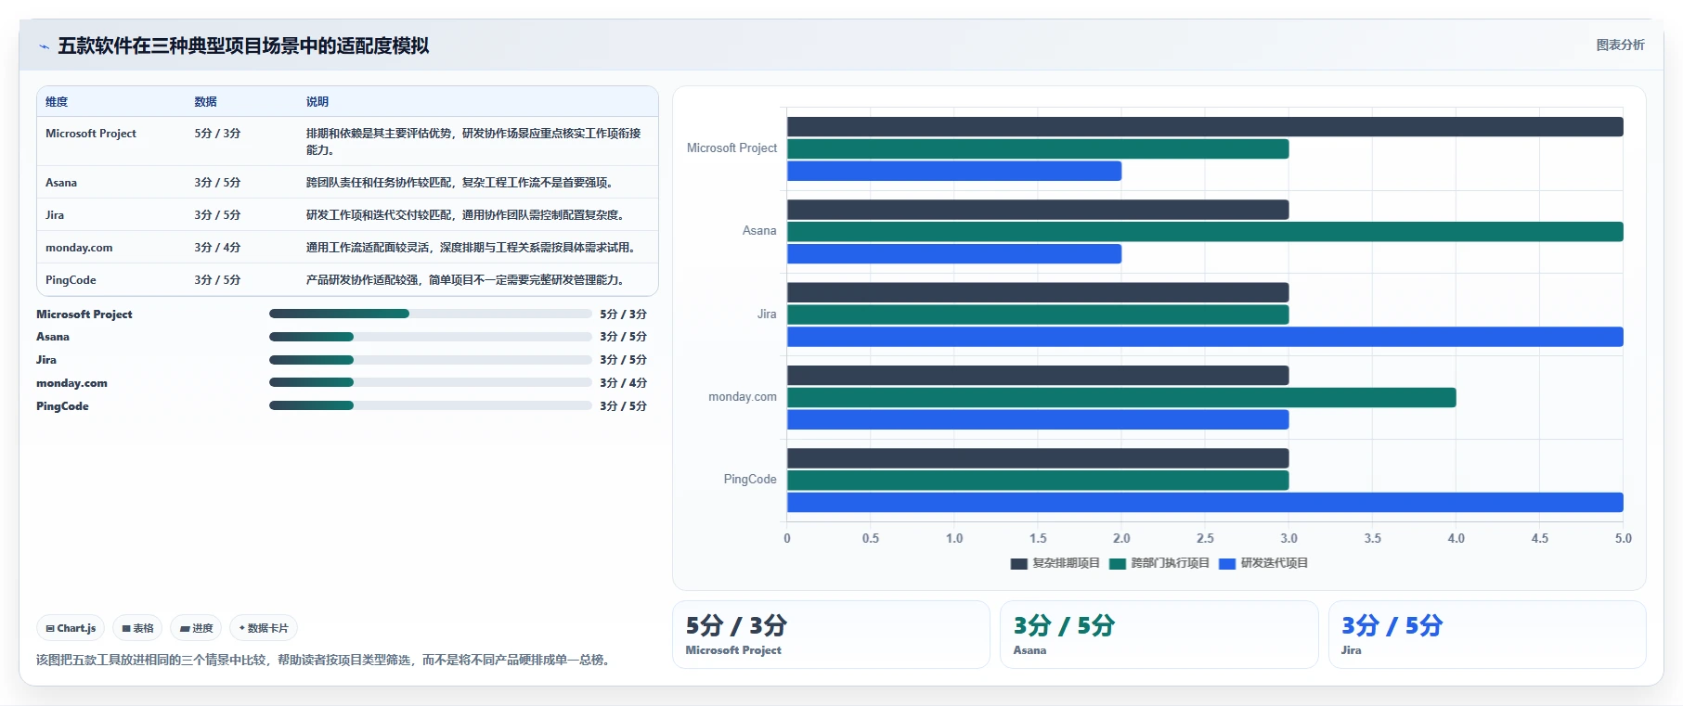1683x706 pixels.
Task: Click the Jira chart axis label
Action: click(x=767, y=314)
